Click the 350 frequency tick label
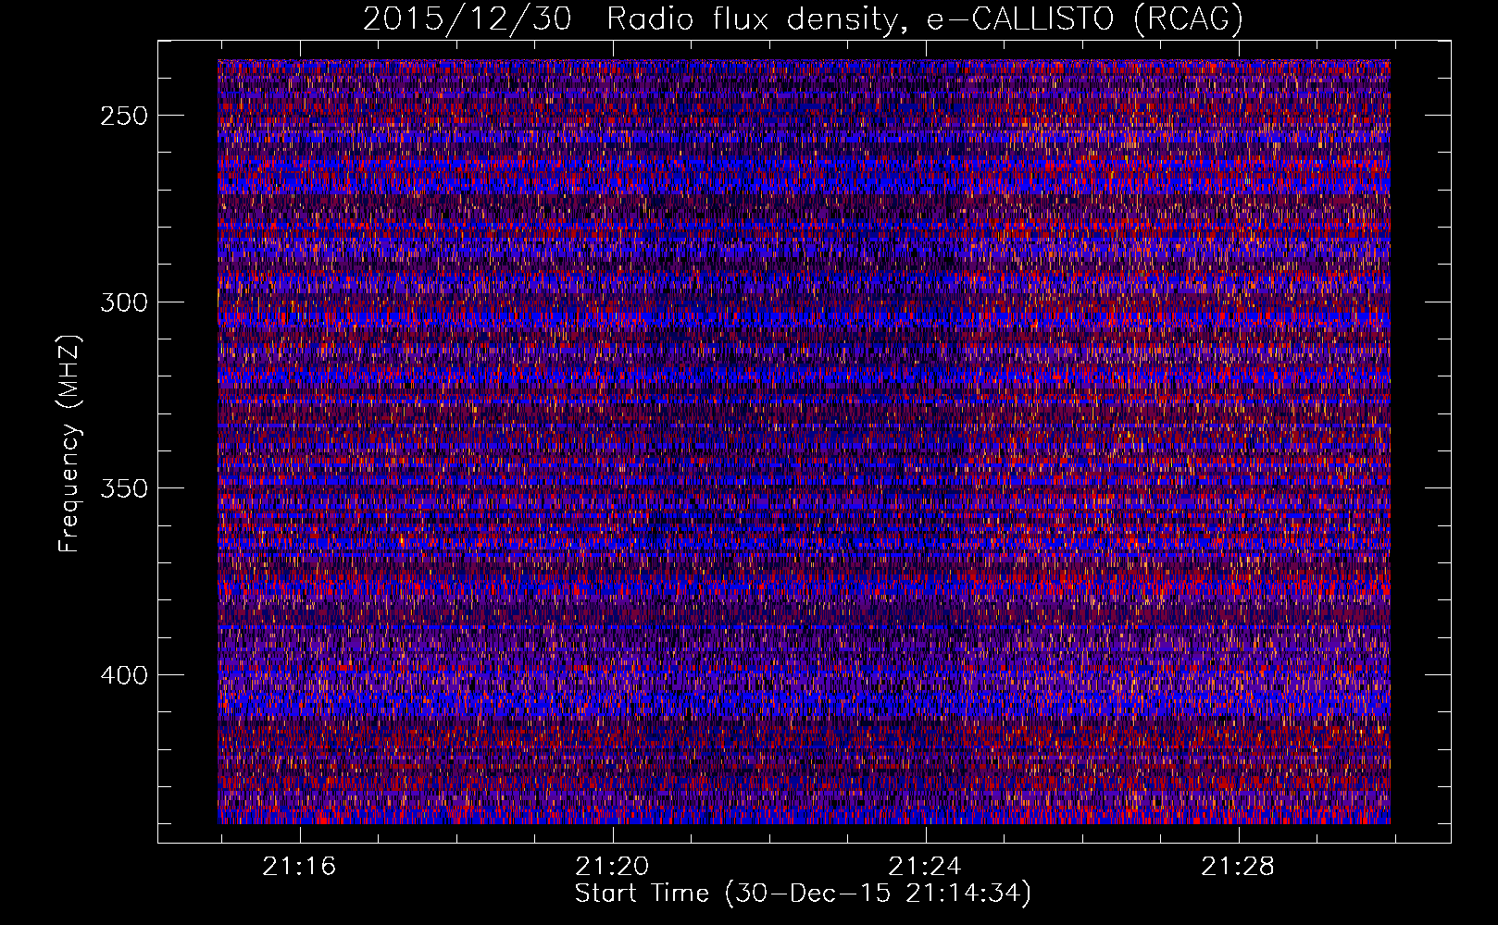The width and height of the screenshot is (1498, 925). point(123,488)
